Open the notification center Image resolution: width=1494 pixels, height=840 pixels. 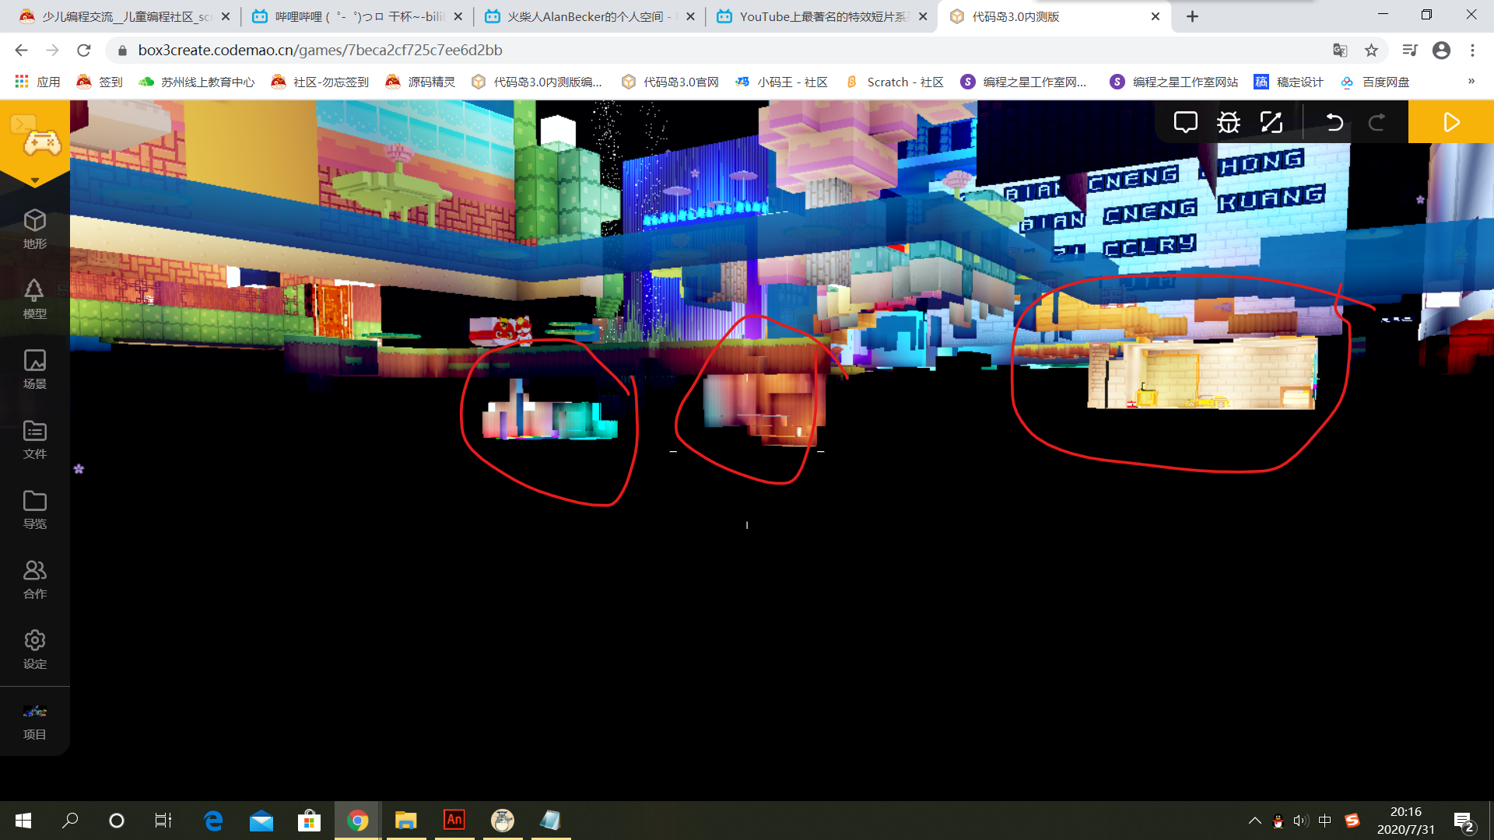click(x=1463, y=821)
